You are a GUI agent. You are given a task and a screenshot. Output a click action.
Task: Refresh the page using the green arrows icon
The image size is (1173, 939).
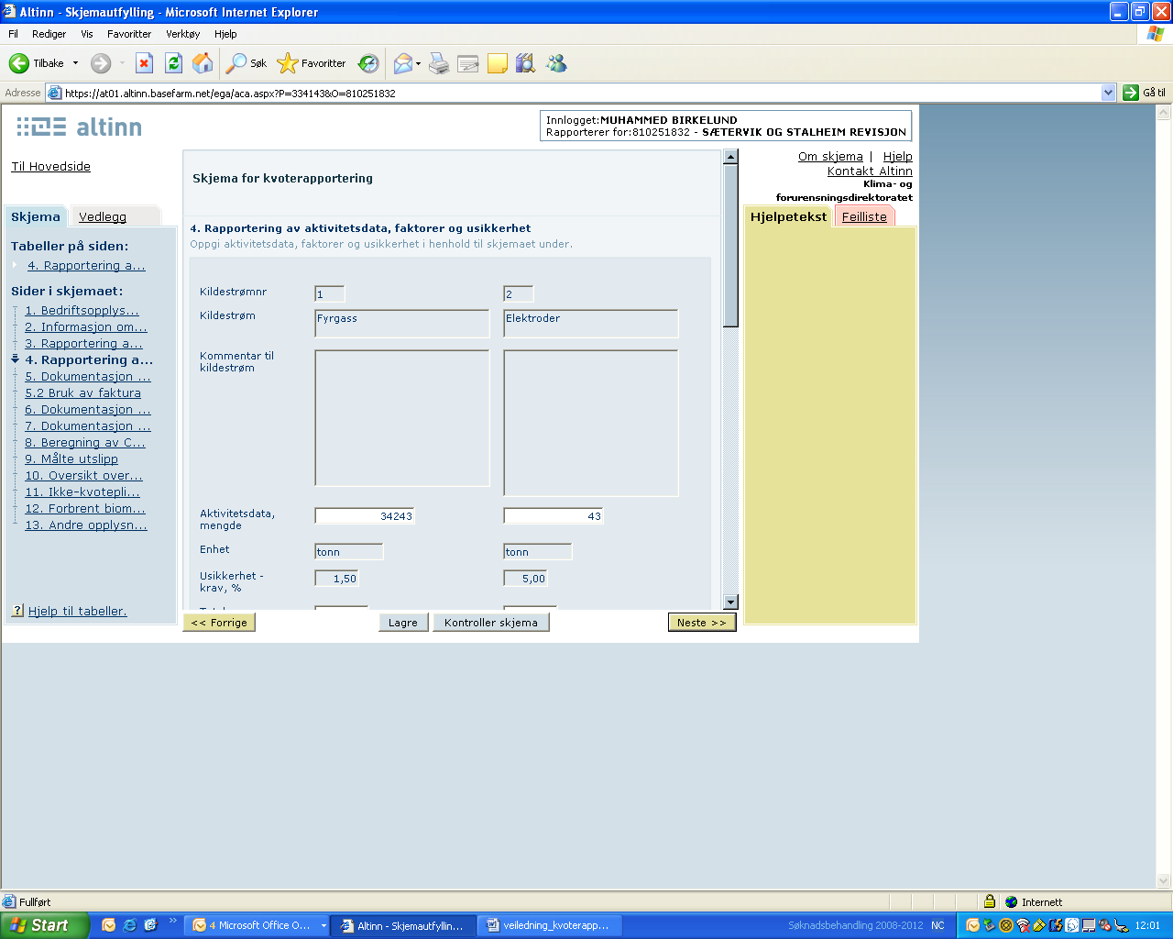pos(173,63)
